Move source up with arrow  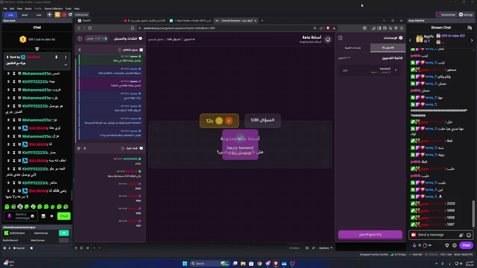point(94,248)
